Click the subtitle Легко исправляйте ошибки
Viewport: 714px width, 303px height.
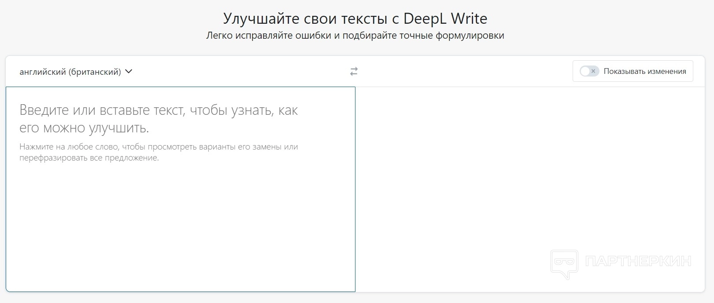click(x=355, y=36)
